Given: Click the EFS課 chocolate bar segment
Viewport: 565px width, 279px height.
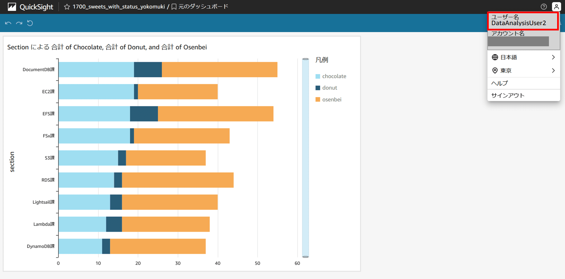Looking at the screenshot, I should 94,114.
